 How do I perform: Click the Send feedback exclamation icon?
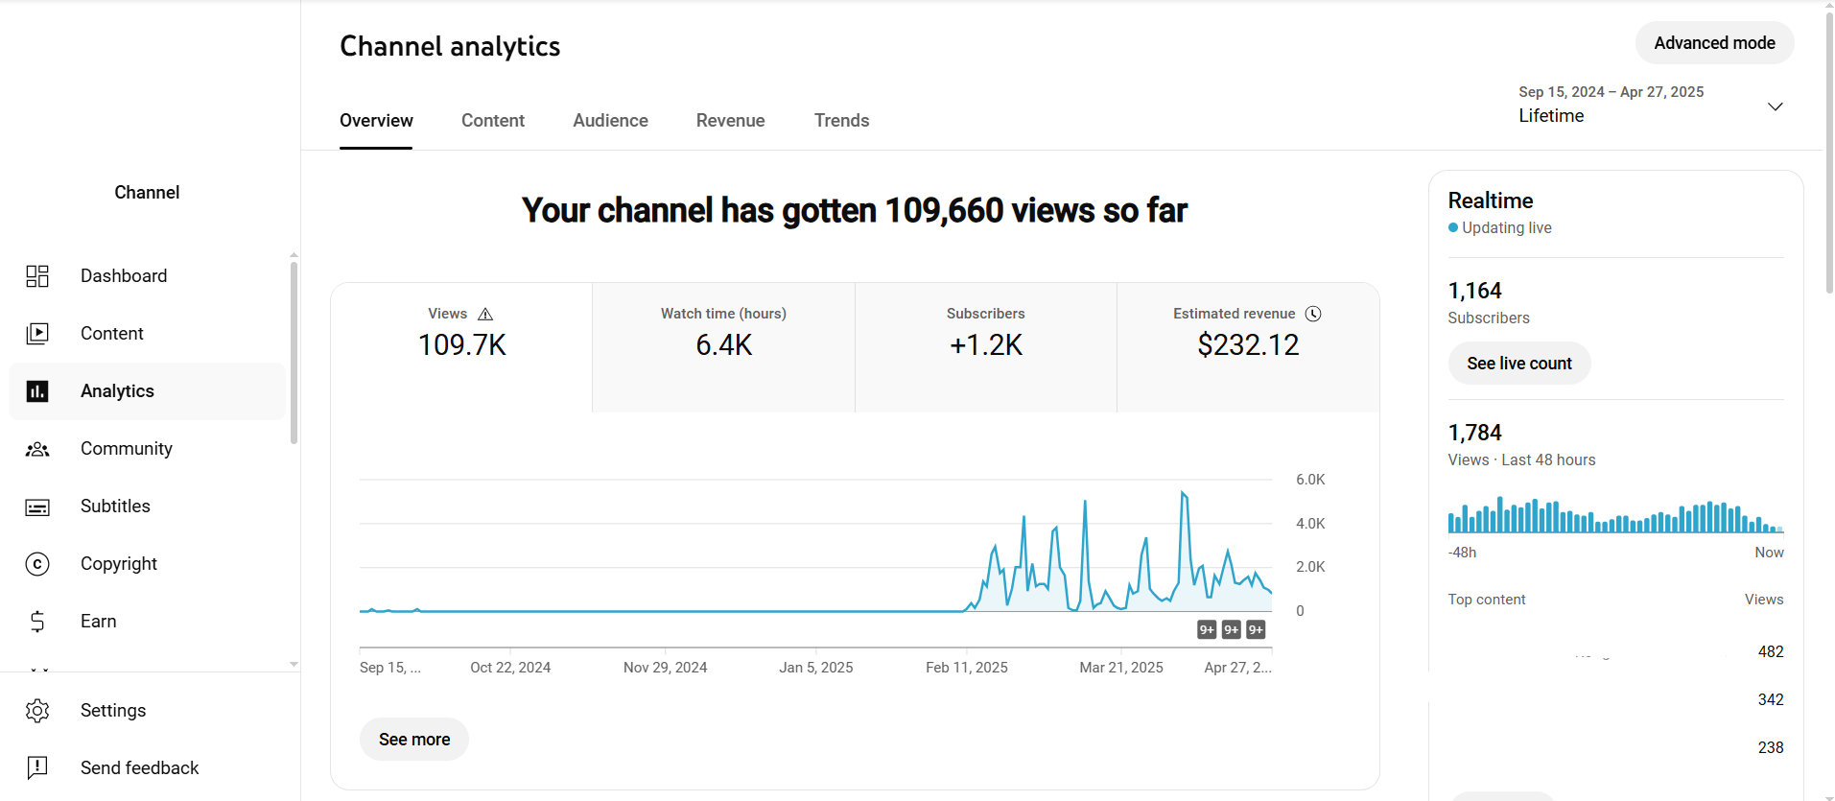(37, 767)
